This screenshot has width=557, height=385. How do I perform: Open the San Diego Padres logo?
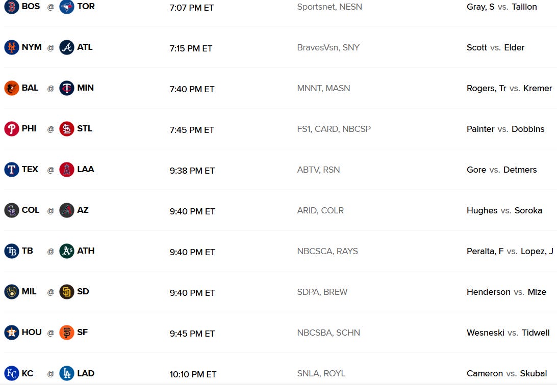click(67, 292)
